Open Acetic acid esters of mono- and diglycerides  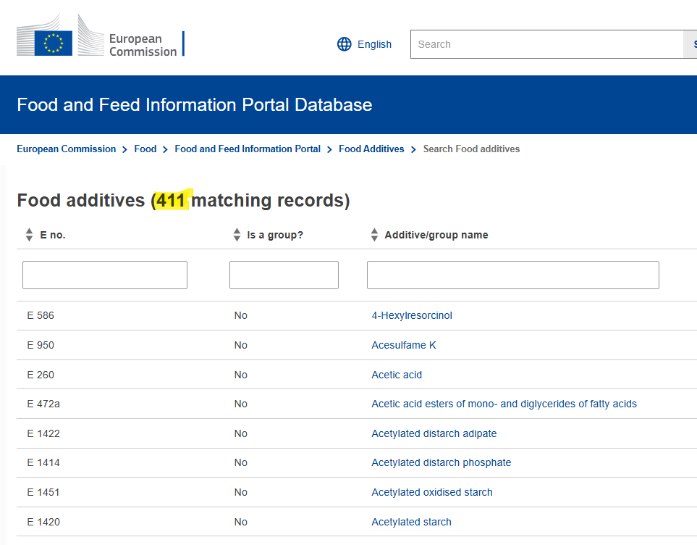click(x=504, y=404)
